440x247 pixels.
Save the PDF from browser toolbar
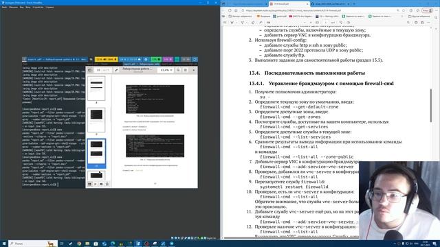pos(422,23)
